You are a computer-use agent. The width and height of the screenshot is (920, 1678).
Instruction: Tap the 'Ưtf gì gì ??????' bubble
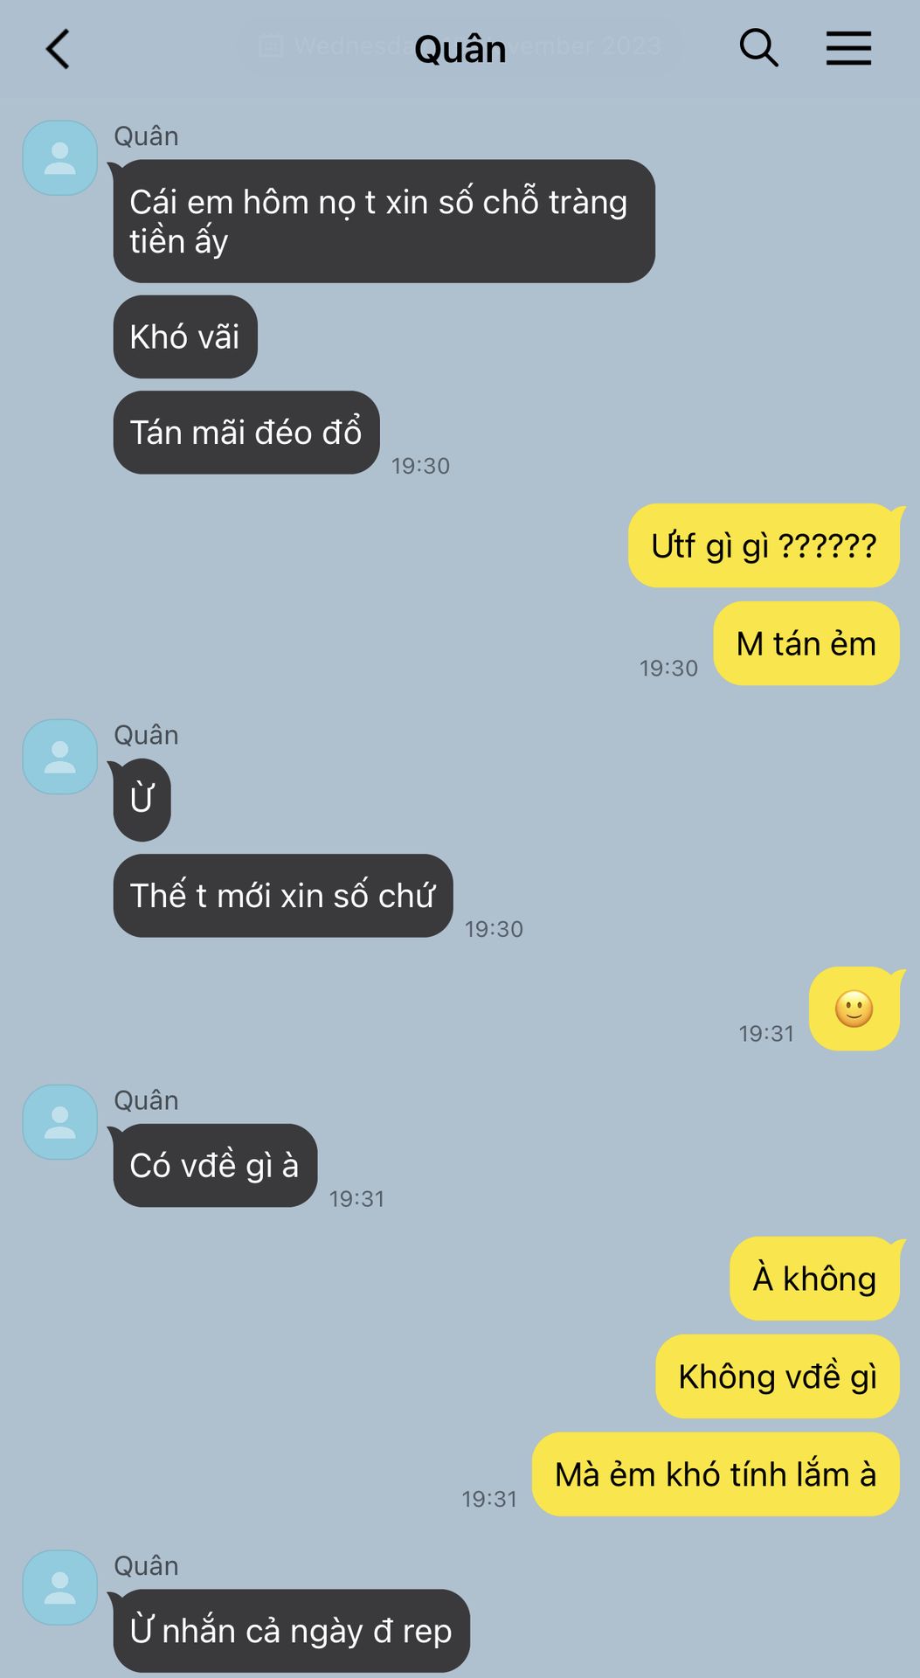point(764,545)
